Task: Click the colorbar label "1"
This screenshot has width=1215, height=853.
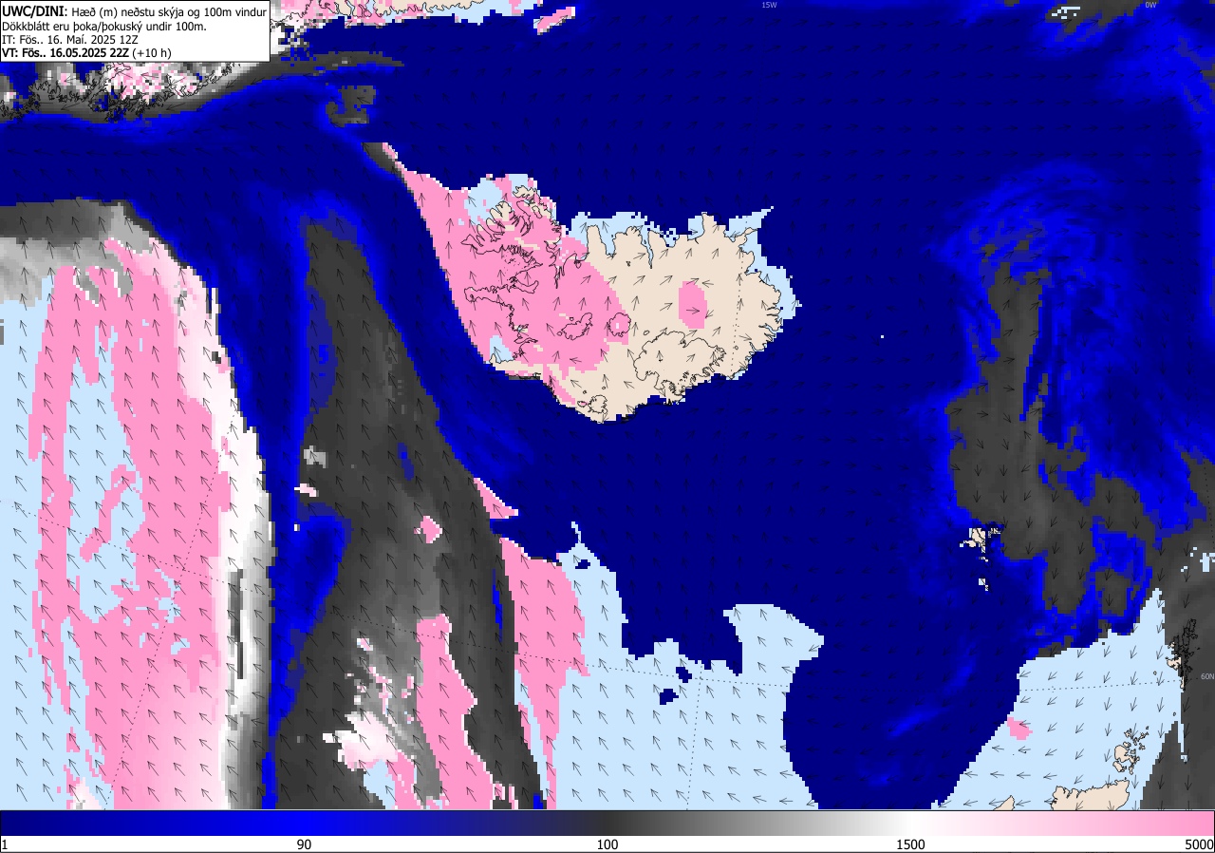Action: [x=5, y=844]
